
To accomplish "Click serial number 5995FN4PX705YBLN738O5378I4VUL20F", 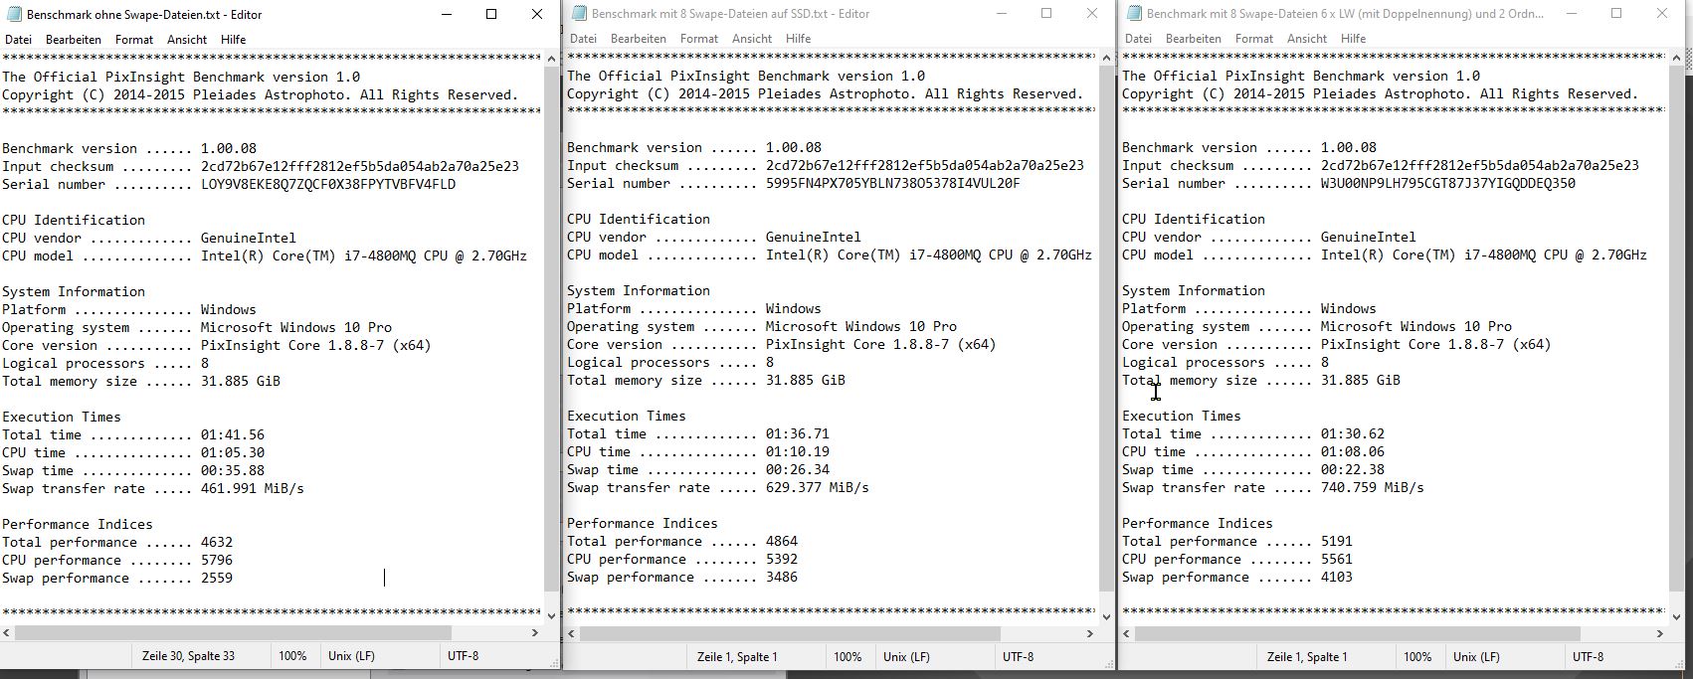I will (x=893, y=183).
